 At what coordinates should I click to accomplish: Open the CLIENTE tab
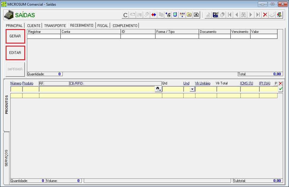point(33,26)
